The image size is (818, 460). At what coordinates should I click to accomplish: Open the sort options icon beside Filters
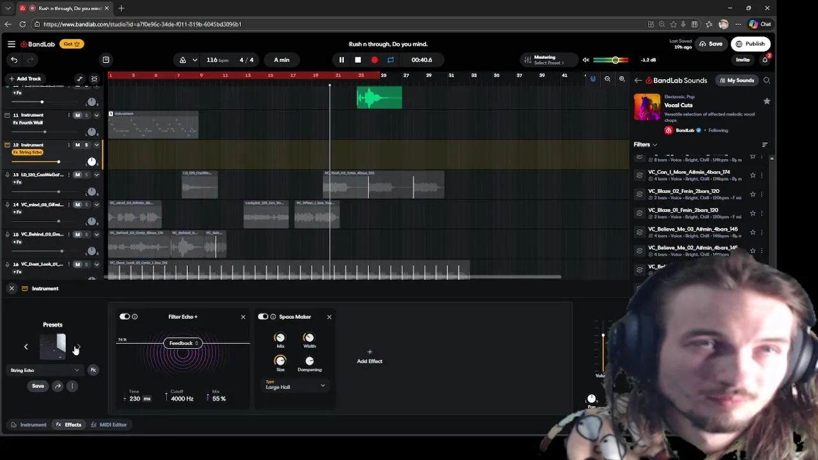point(765,145)
